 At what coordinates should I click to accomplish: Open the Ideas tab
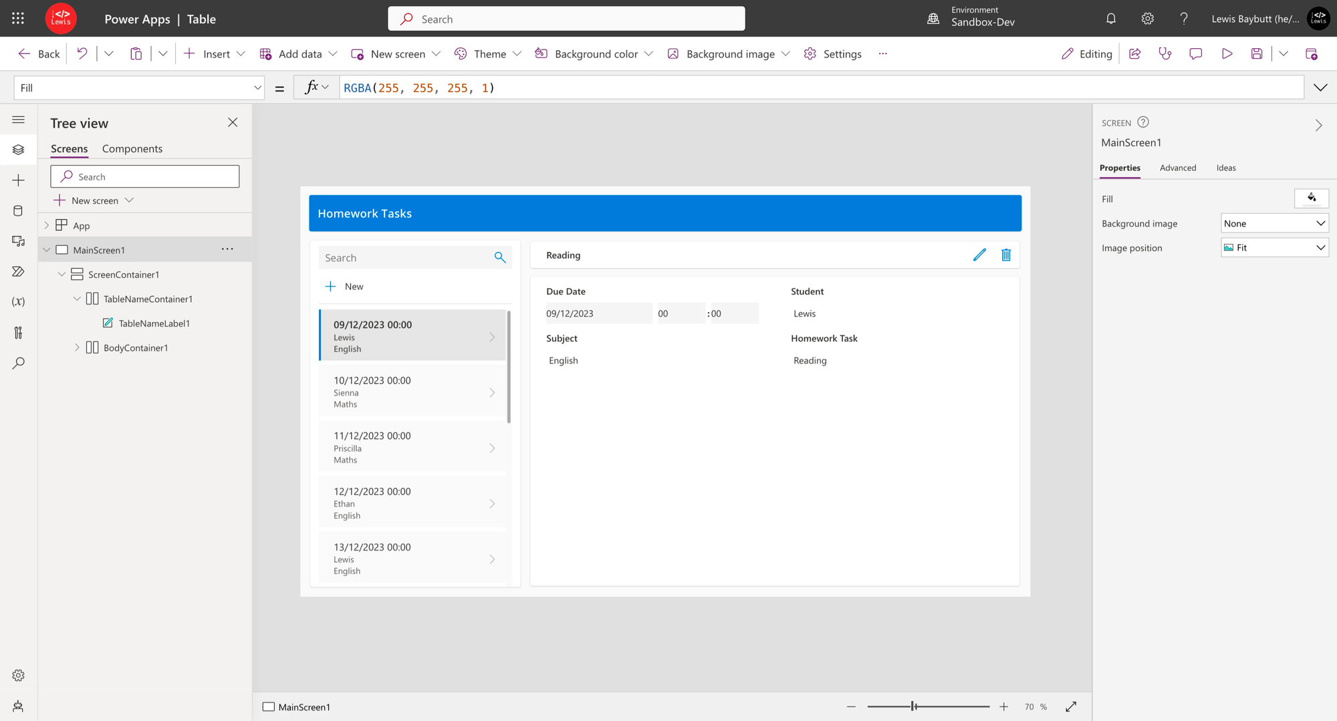coord(1225,168)
